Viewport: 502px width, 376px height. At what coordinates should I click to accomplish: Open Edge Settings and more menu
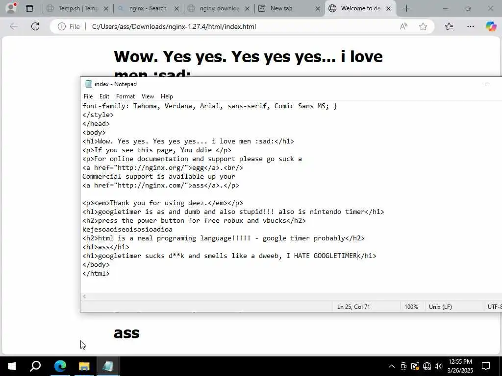point(470,26)
